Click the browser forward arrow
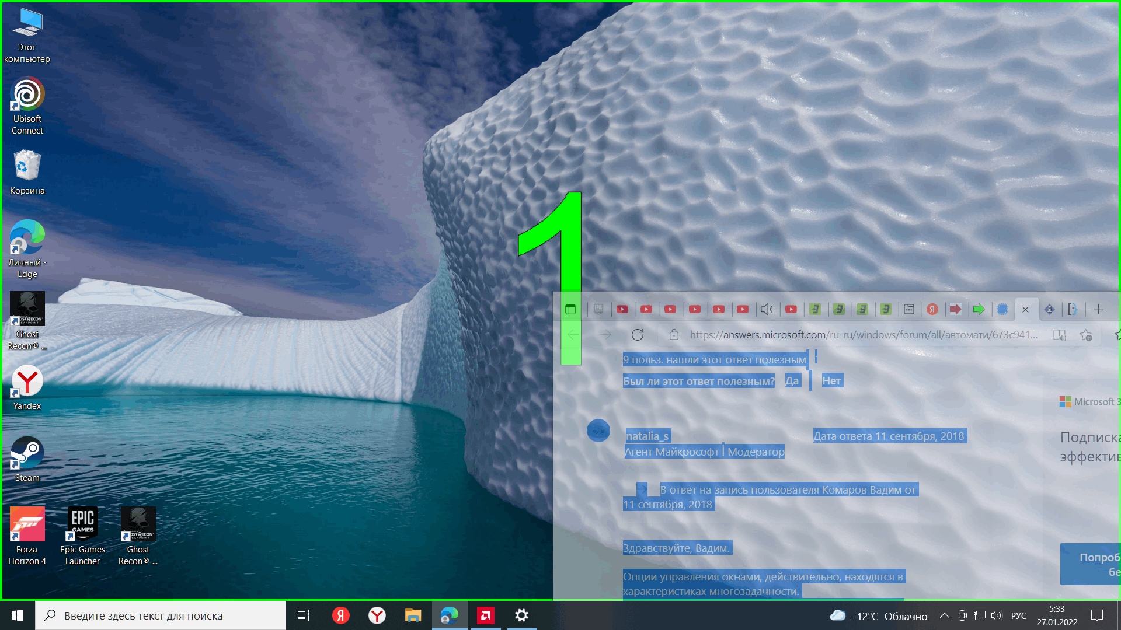The width and height of the screenshot is (1121, 630). click(605, 335)
